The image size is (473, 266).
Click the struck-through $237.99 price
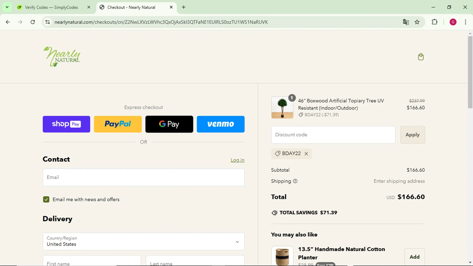point(417,101)
